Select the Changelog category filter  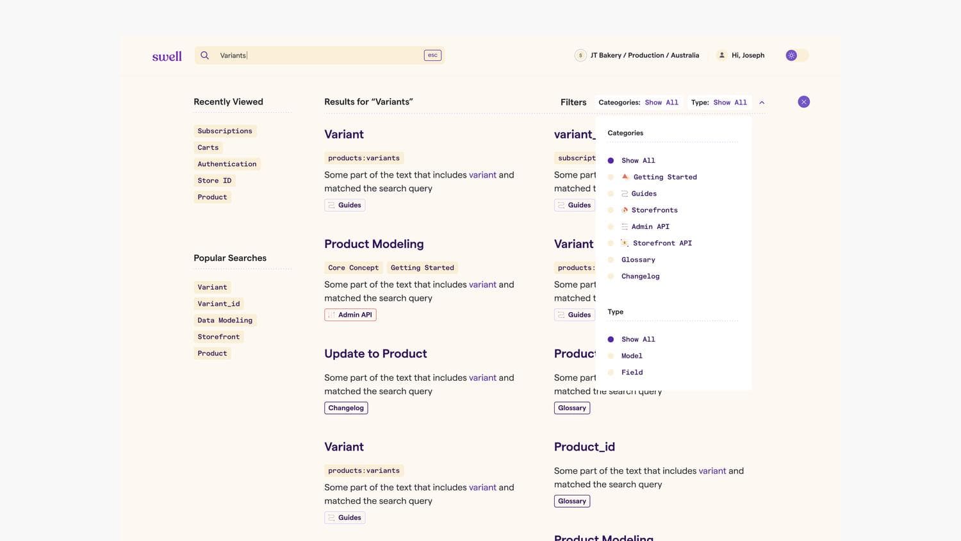[x=640, y=276]
